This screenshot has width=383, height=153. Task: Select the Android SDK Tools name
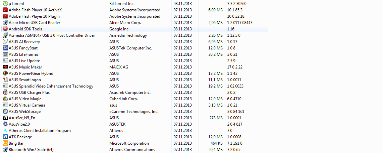(25, 29)
